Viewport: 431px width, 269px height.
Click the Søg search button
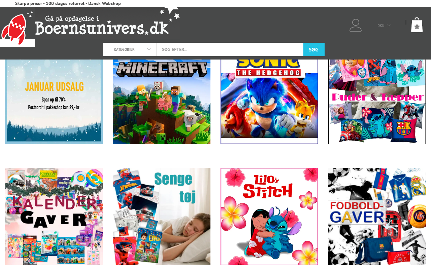314,49
